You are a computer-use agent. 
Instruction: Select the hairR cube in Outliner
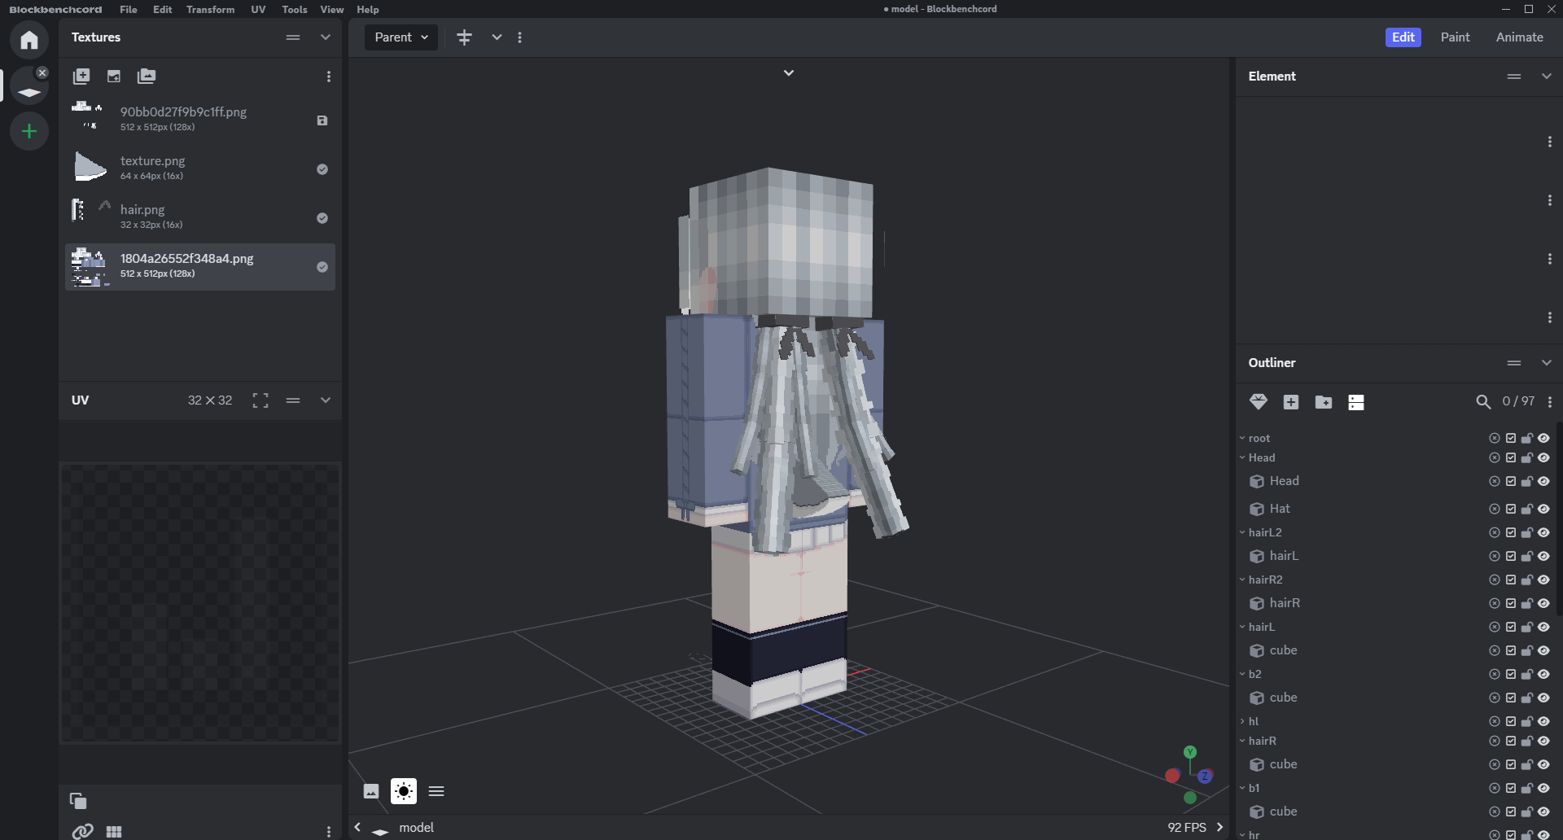[x=1285, y=603]
